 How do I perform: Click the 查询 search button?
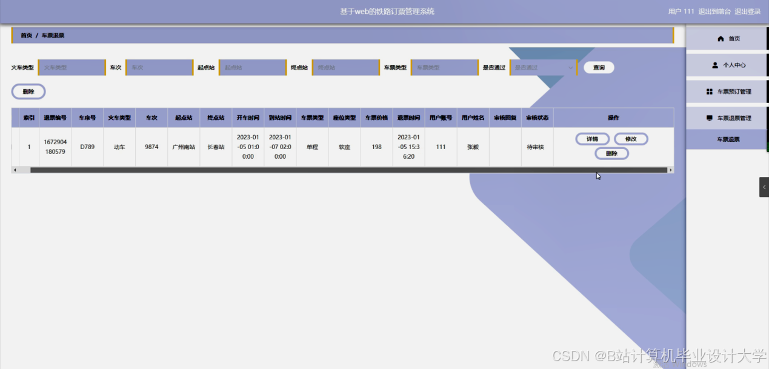tap(599, 67)
